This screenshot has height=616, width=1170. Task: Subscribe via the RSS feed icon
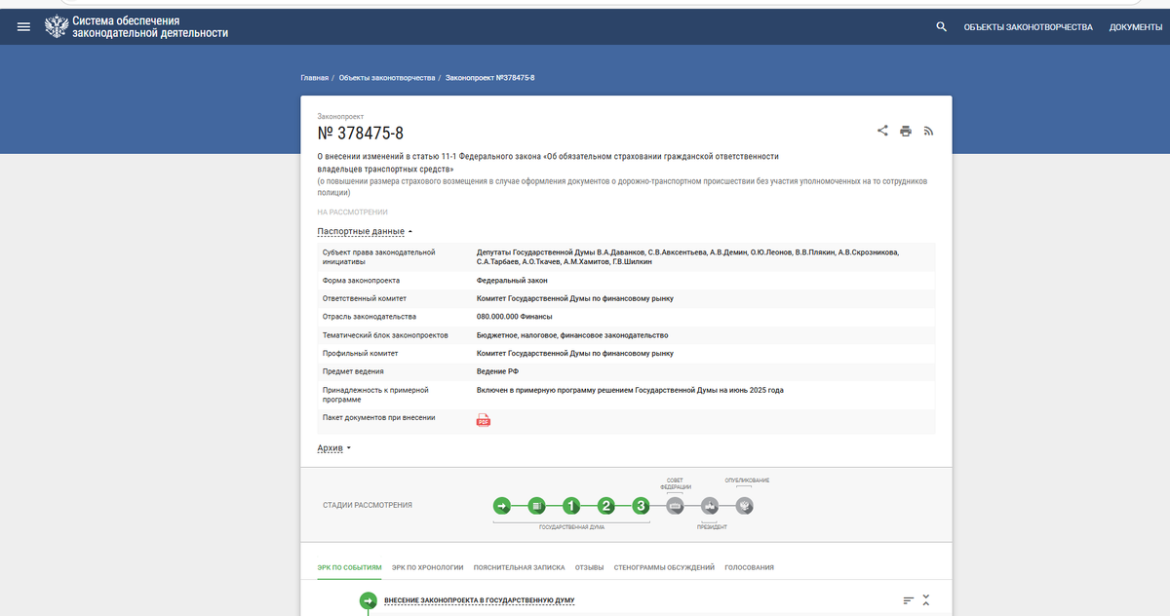pos(928,131)
